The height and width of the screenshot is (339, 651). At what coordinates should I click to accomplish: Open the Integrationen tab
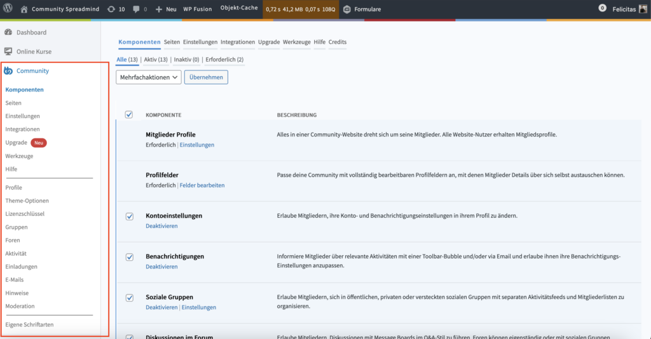(x=237, y=42)
